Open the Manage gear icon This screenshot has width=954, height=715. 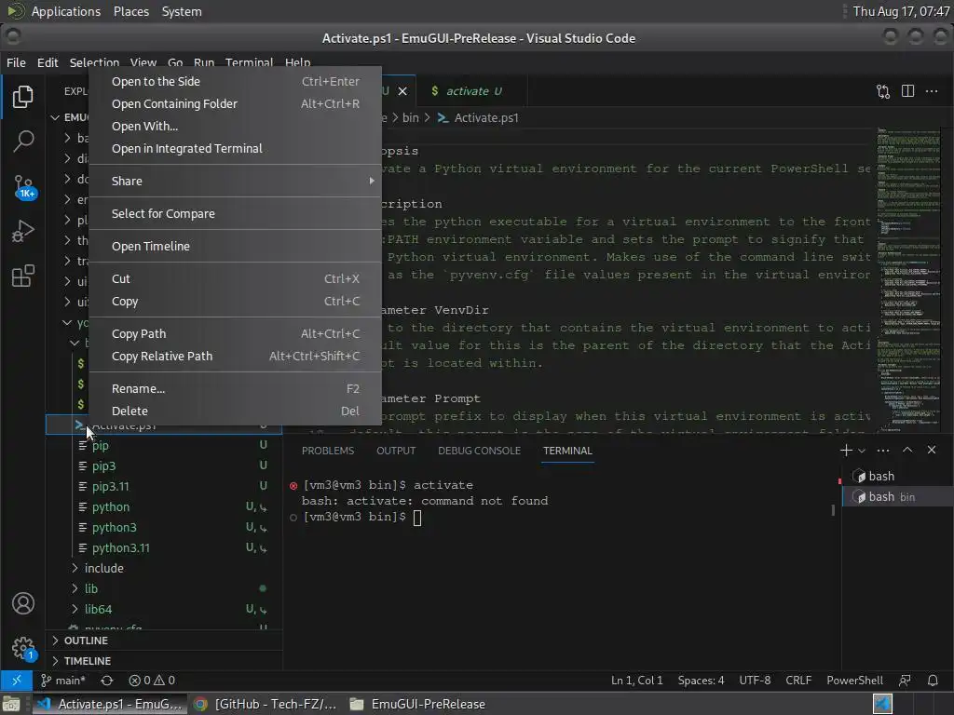coord(23,648)
